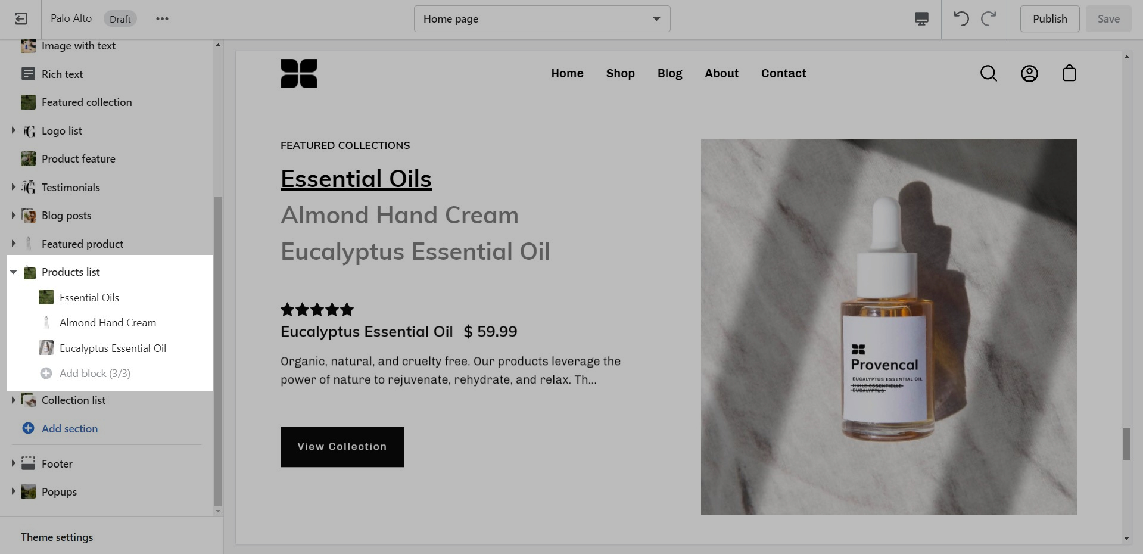Select the Almond Hand Cream block
1143x554 pixels.
click(108, 323)
